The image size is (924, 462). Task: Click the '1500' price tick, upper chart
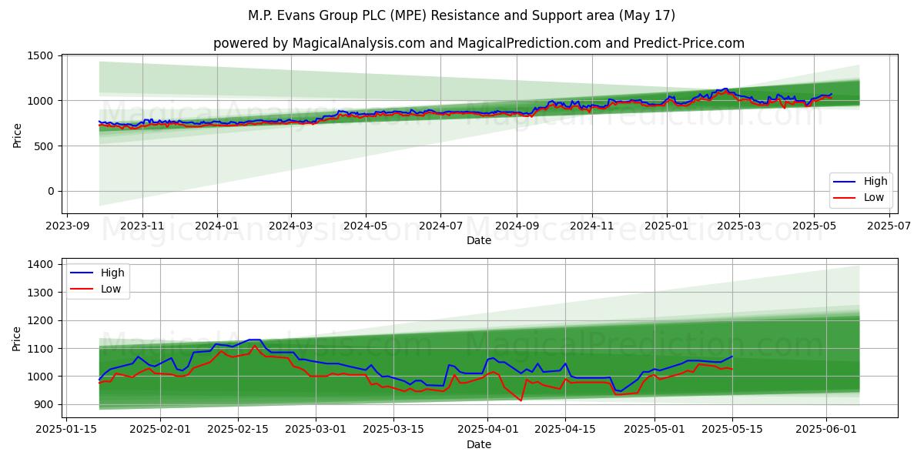(x=41, y=56)
